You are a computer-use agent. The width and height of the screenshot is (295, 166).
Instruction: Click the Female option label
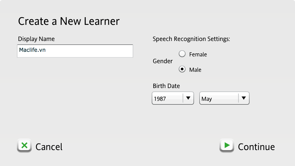[x=198, y=54]
